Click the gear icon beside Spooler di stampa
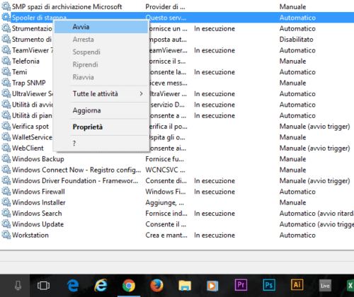This screenshot has width=354, height=297. tap(6, 18)
